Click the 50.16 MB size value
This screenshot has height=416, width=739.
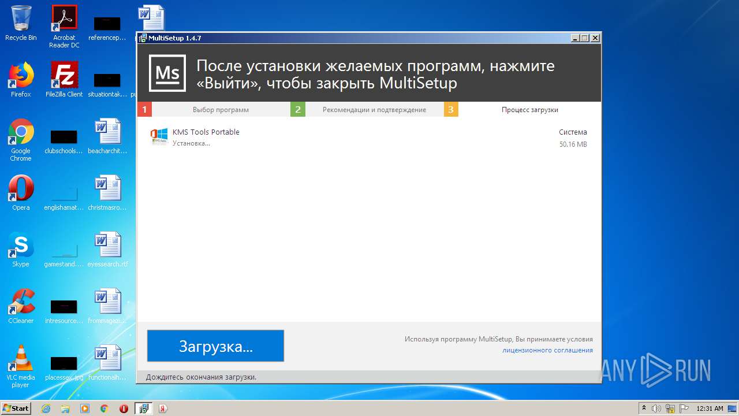(x=573, y=144)
